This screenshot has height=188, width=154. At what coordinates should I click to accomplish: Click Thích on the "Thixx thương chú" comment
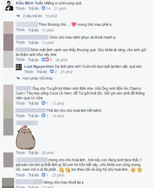click(20, 30)
